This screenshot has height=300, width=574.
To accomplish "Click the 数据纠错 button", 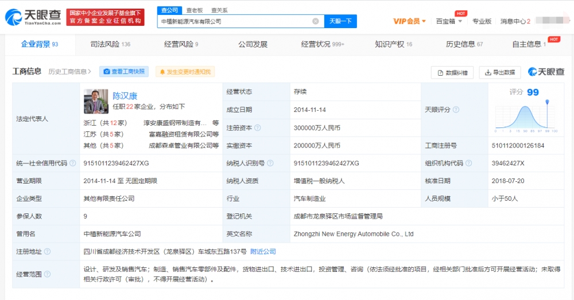I will coord(452,72).
